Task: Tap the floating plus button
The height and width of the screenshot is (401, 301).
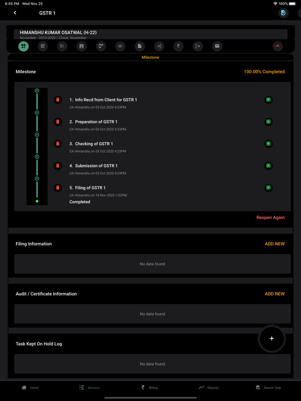Action: [272, 338]
